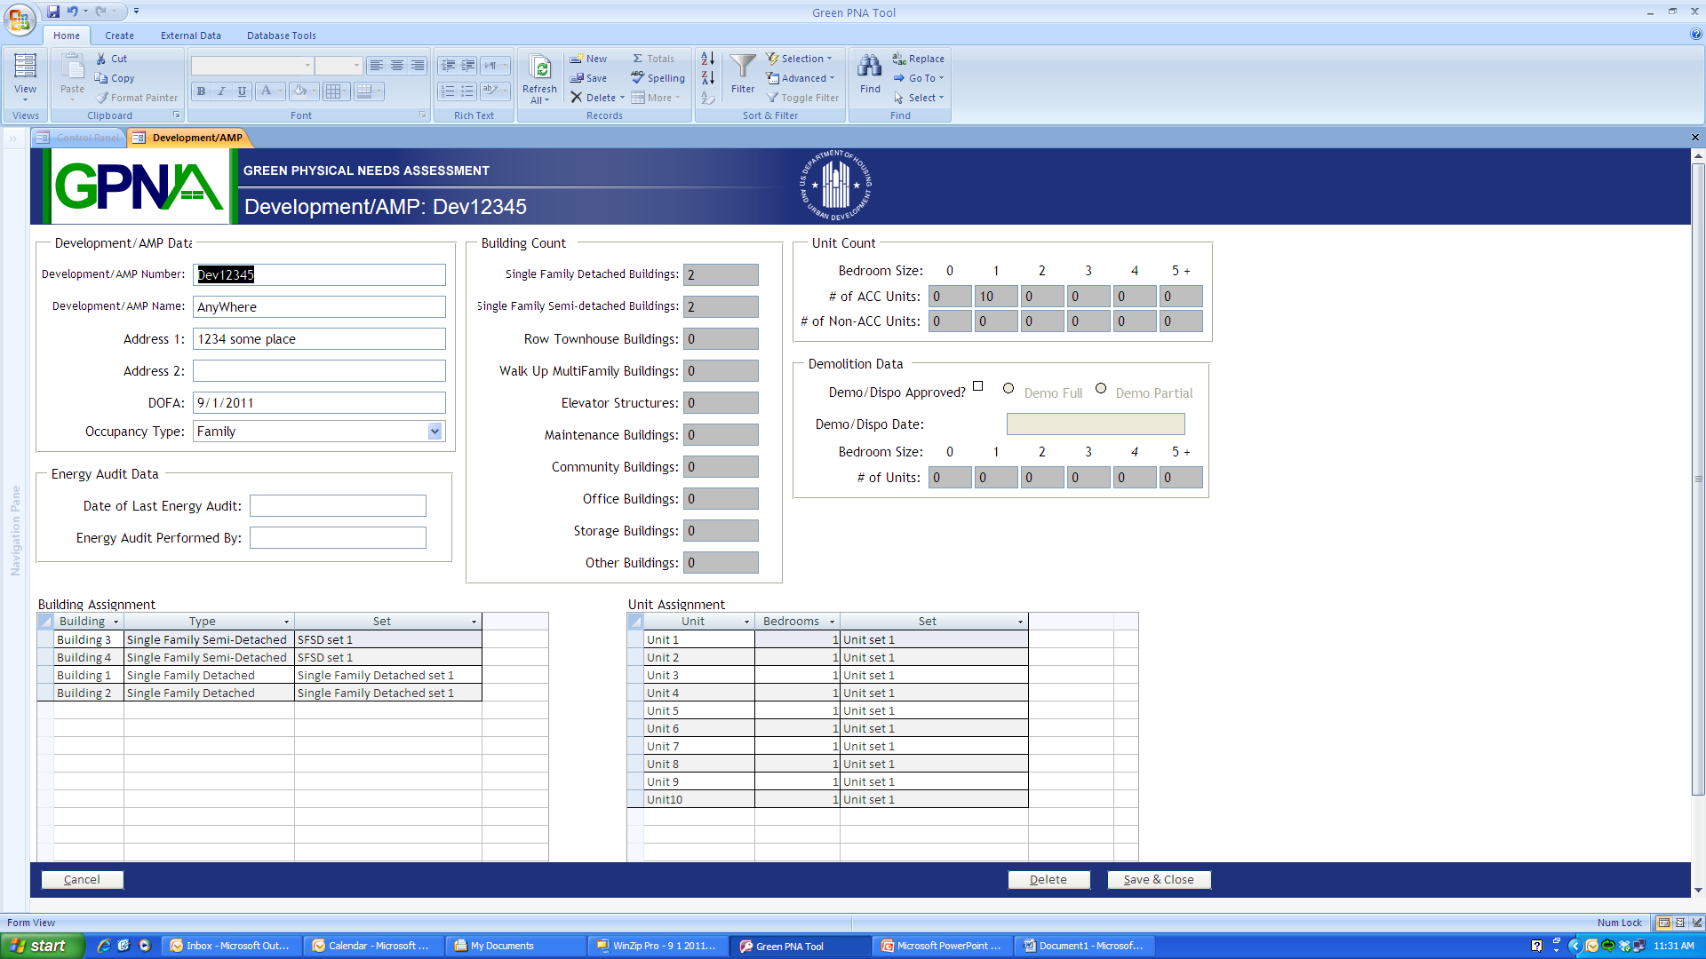The height and width of the screenshot is (959, 1706).
Task: Open the Occupancy Type dropdown
Action: tap(434, 432)
